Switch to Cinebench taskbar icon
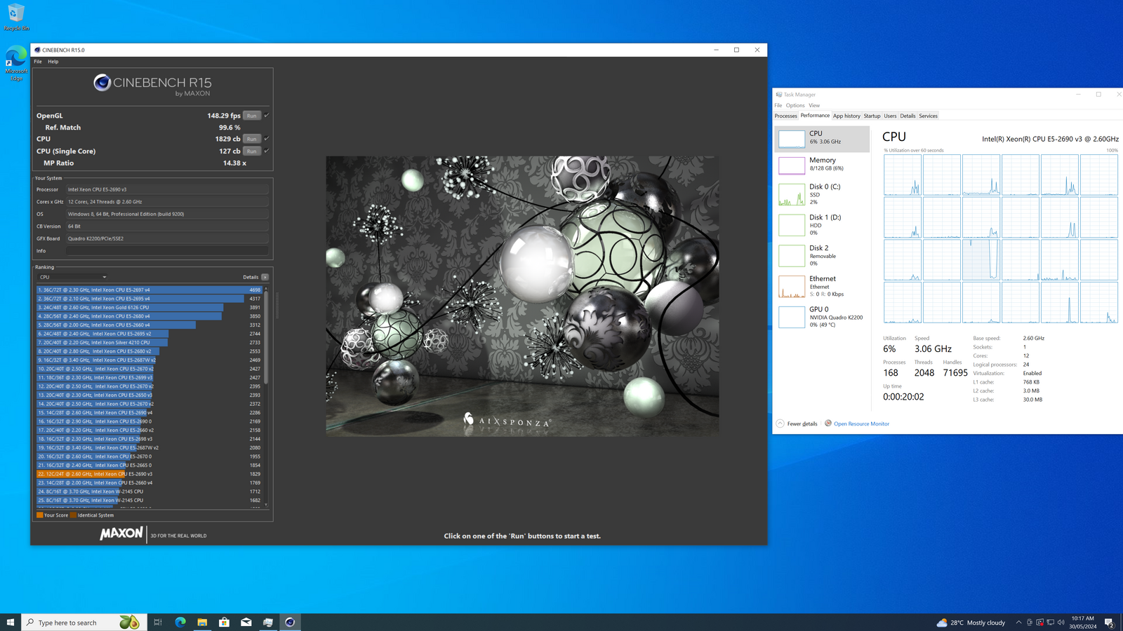The height and width of the screenshot is (631, 1123). pyautogui.click(x=290, y=622)
